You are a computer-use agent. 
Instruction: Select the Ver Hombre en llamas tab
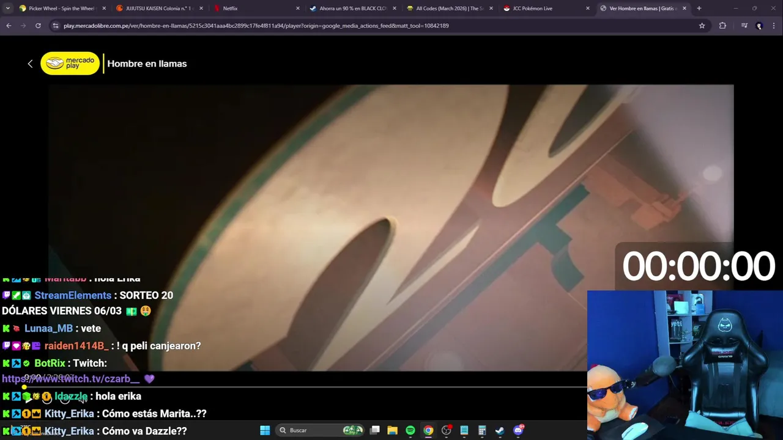pos(644,9)
